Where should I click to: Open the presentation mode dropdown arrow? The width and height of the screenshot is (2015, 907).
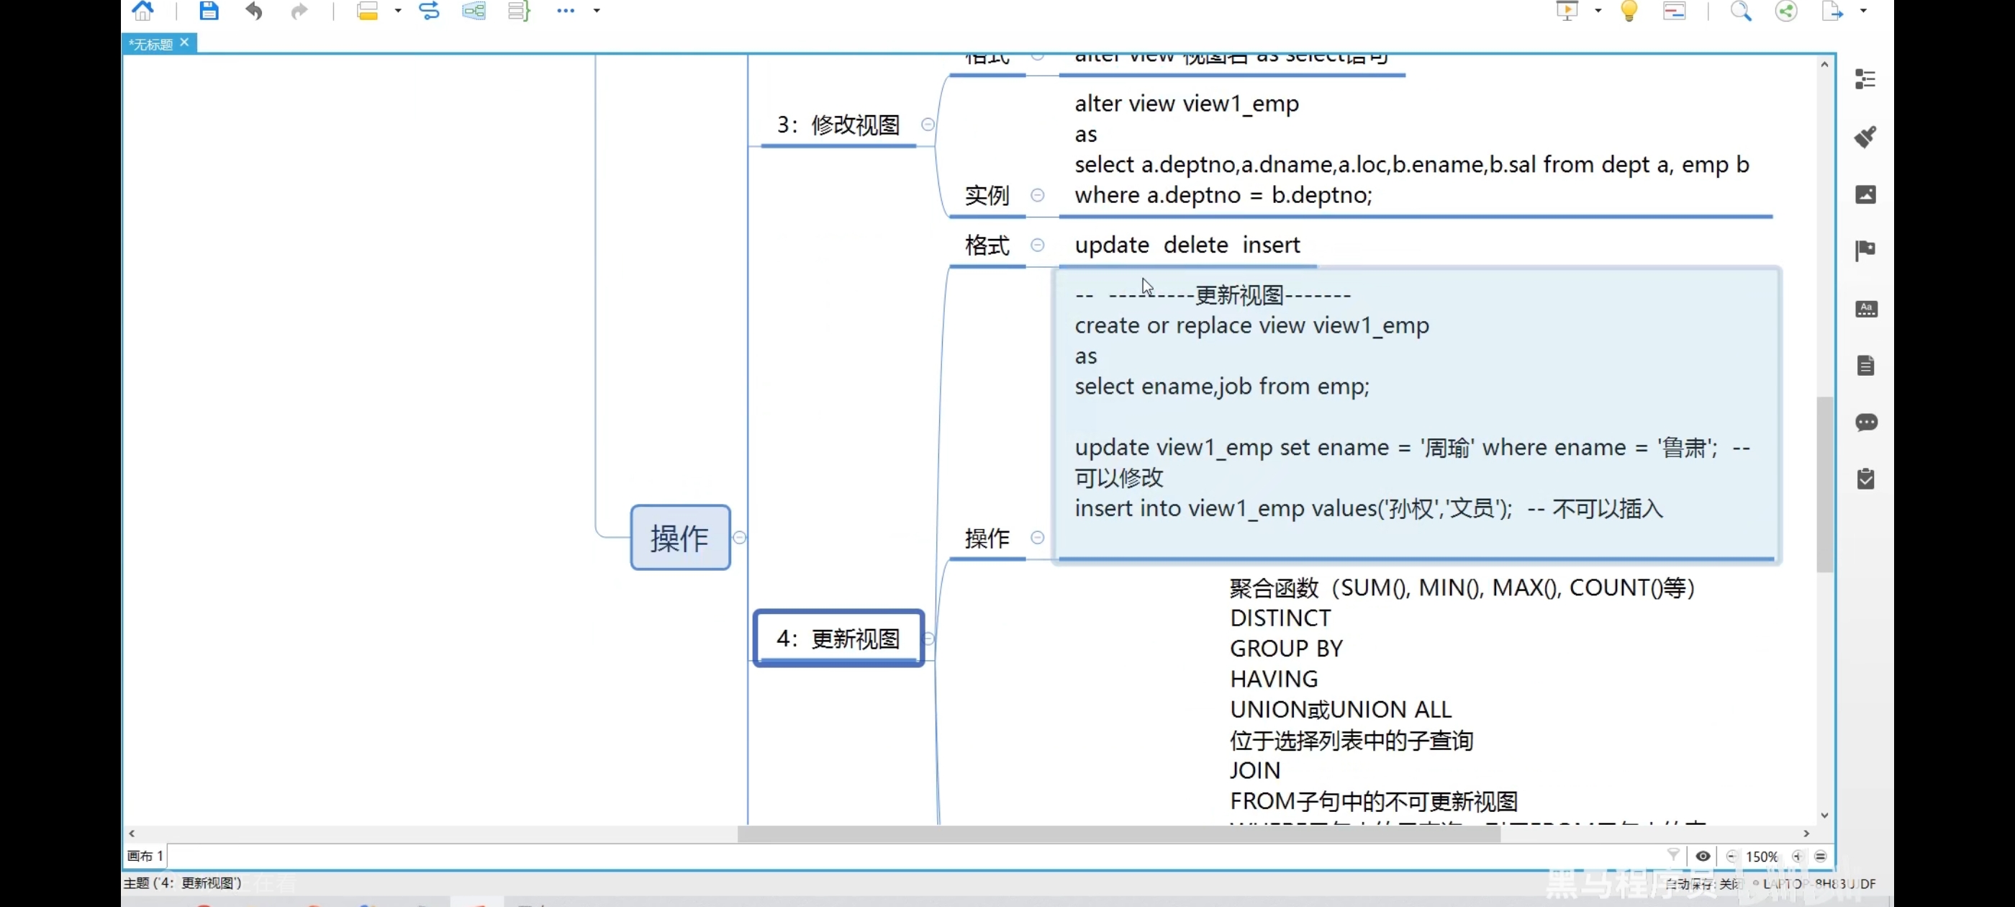[x=1598, y=11]
